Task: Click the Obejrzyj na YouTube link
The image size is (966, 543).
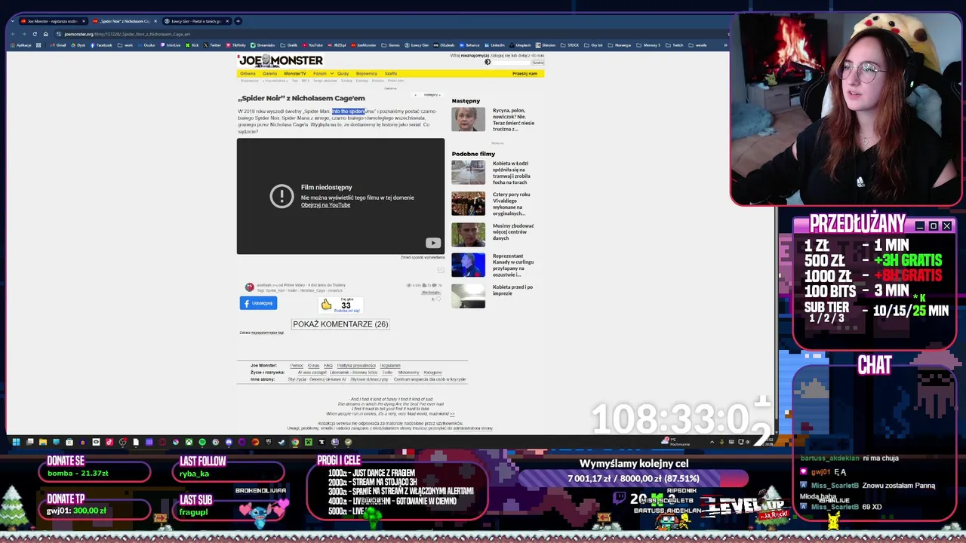Action: (325, 205)
